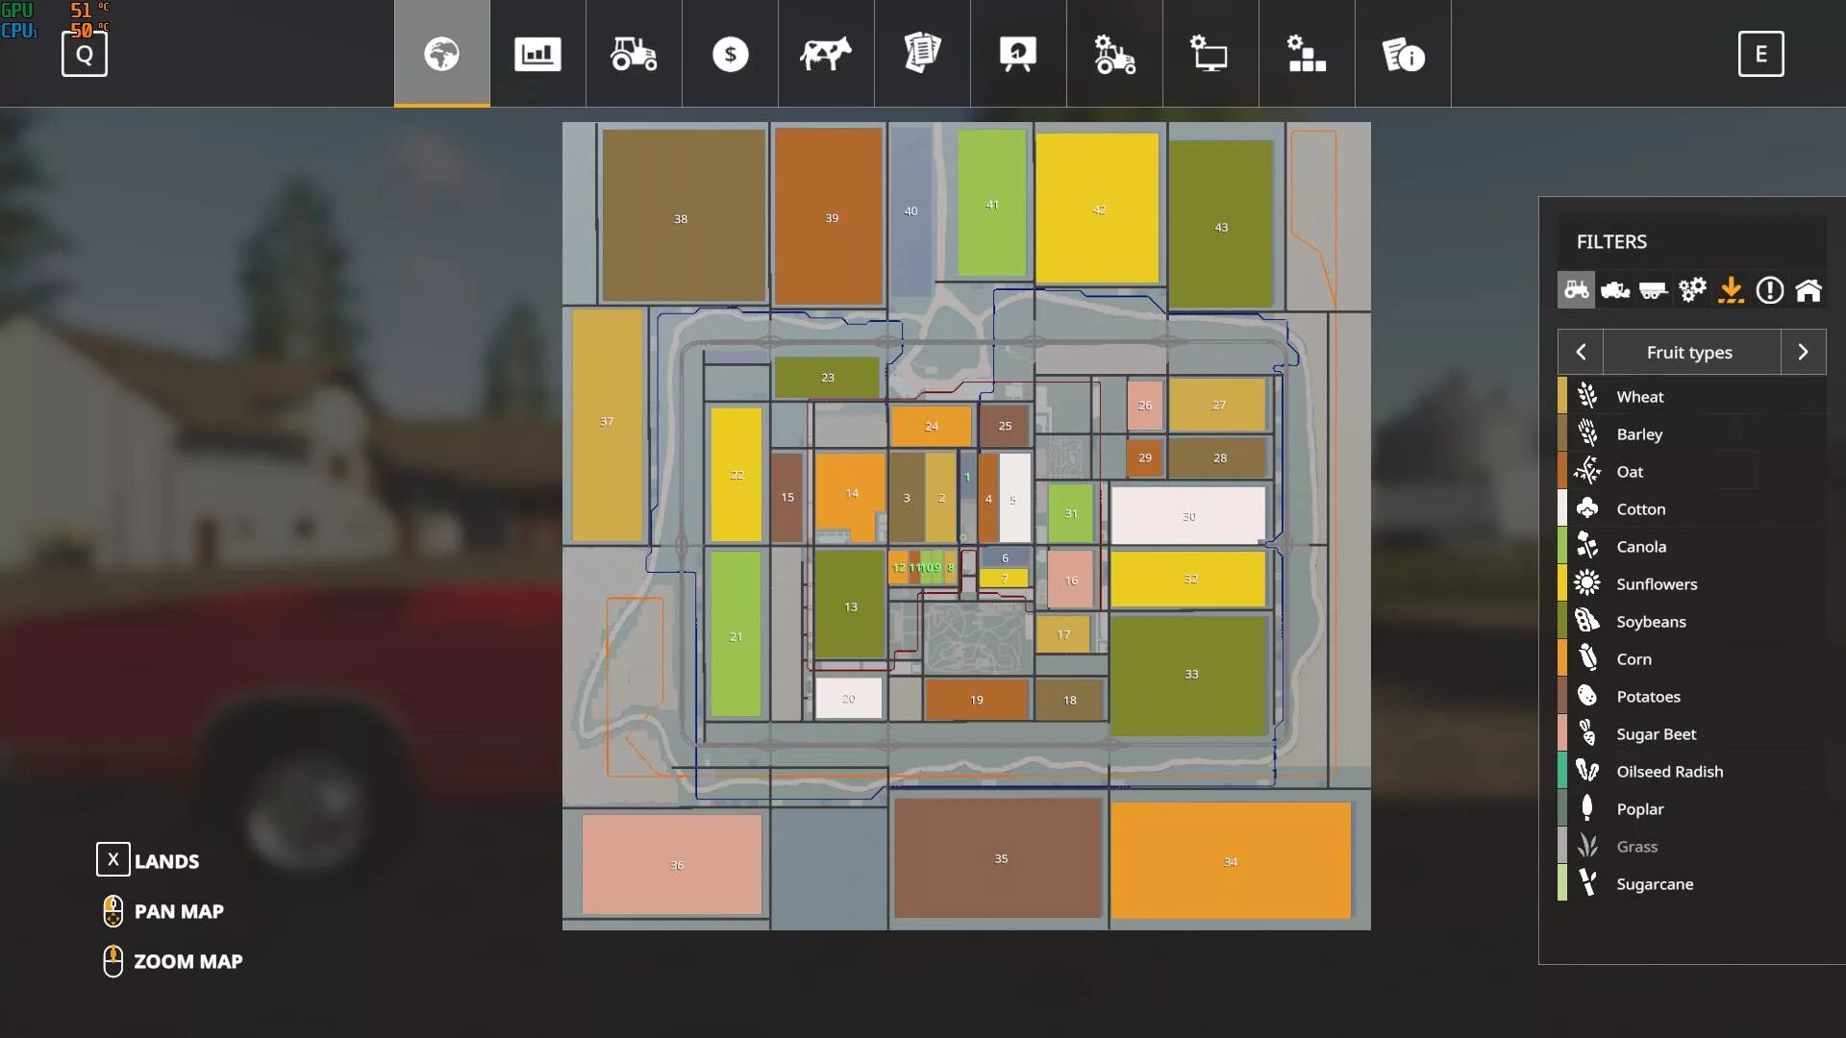Go to next filter category arrow
The image size is (1846, 1038).
(x=1803, y=352)
